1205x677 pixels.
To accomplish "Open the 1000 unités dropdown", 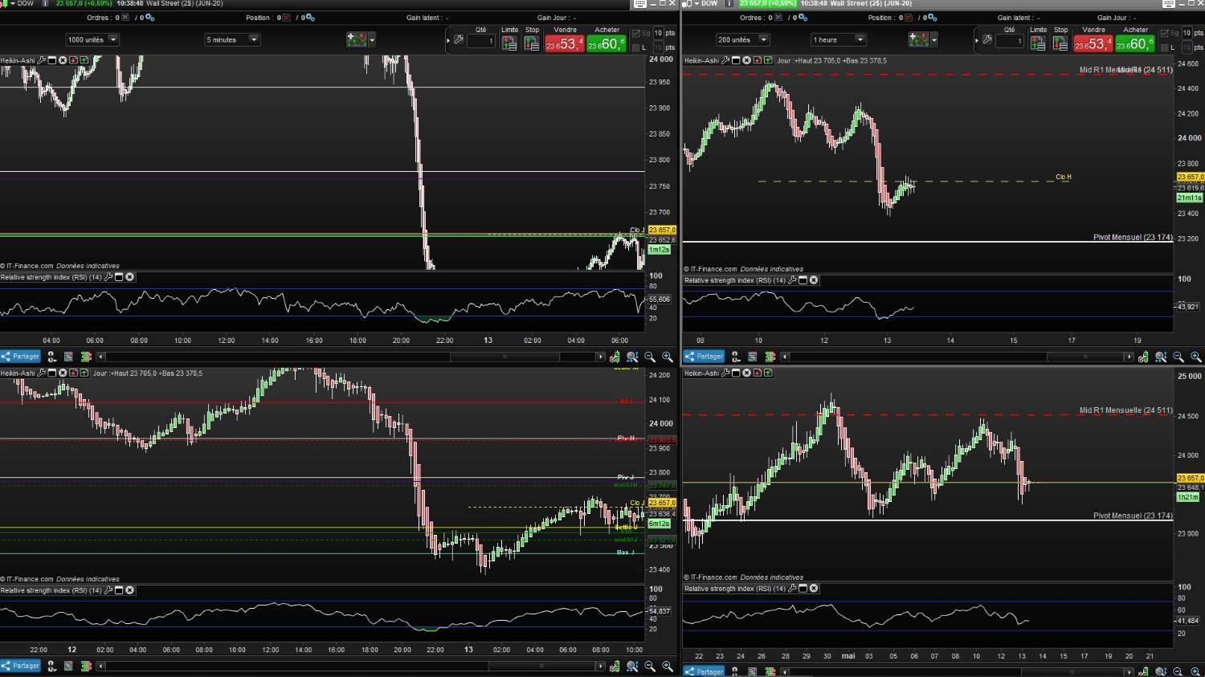I will point(92,39).
